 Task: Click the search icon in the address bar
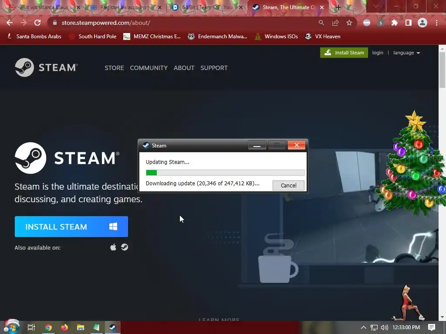[x=321, y=23]
